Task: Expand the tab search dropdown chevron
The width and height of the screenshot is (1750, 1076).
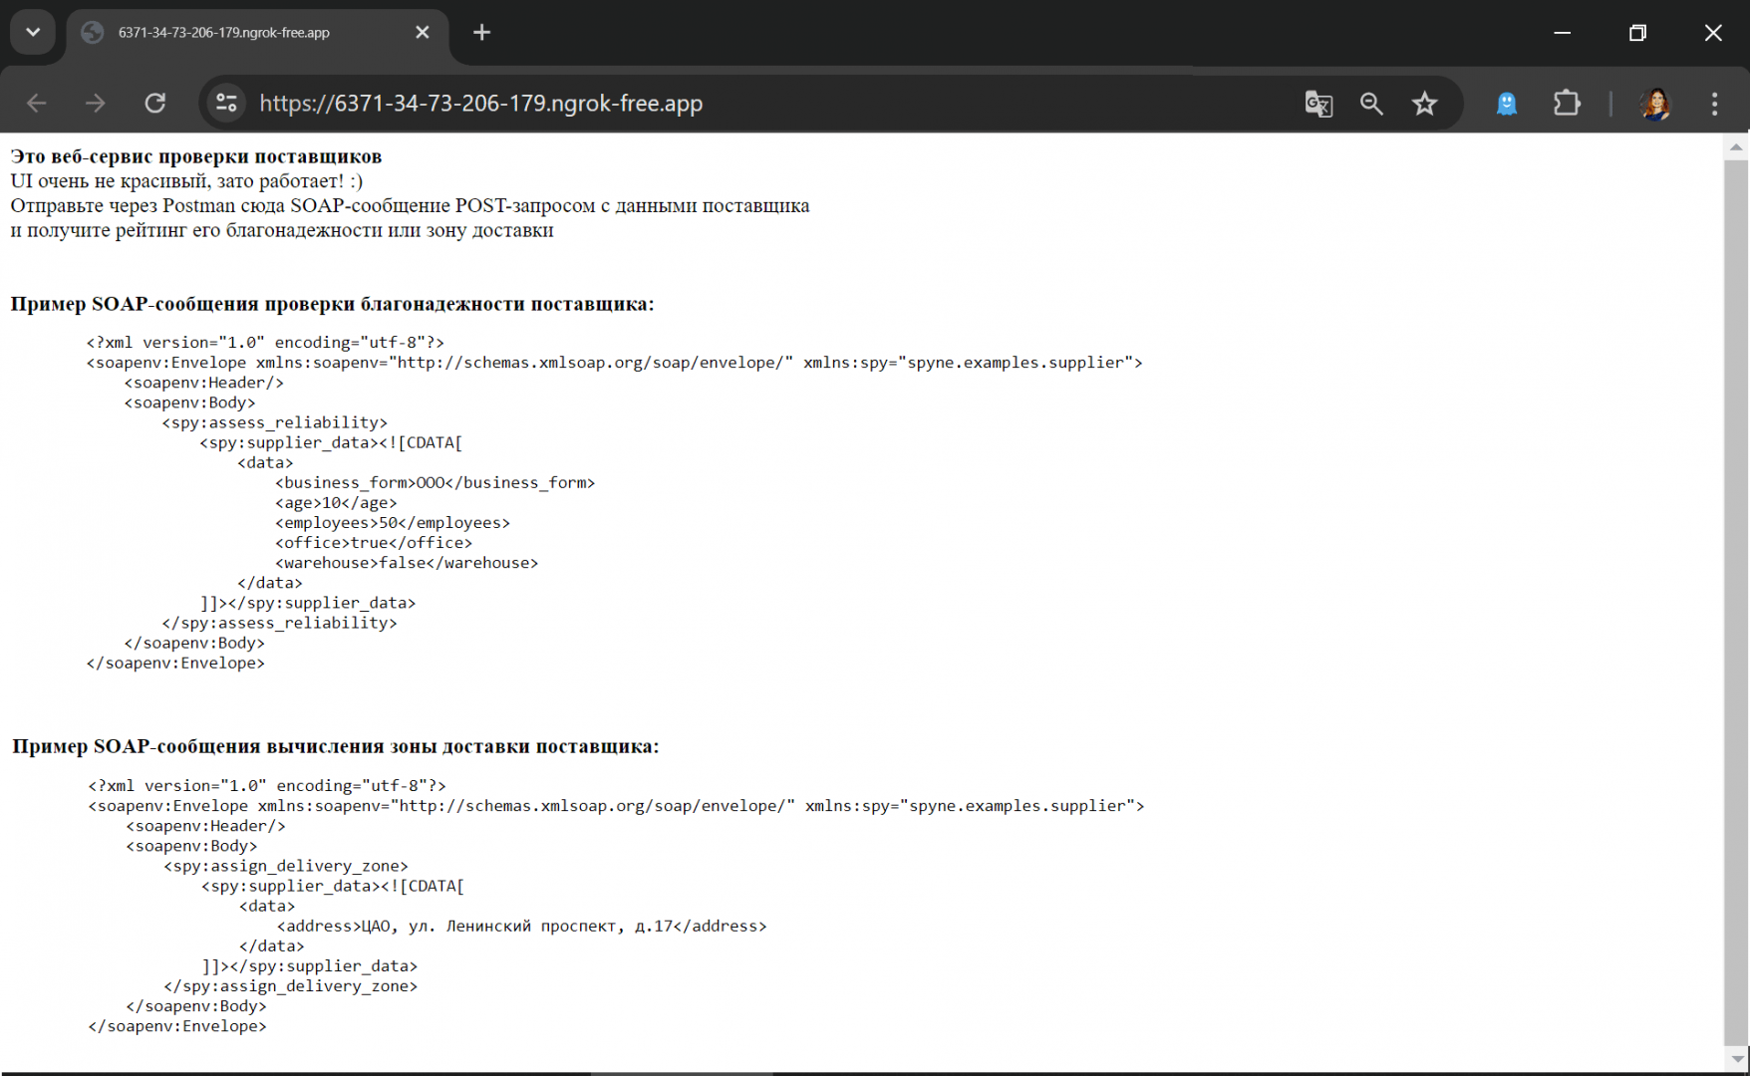Action: pyautogui.click(x=33, y=33)
